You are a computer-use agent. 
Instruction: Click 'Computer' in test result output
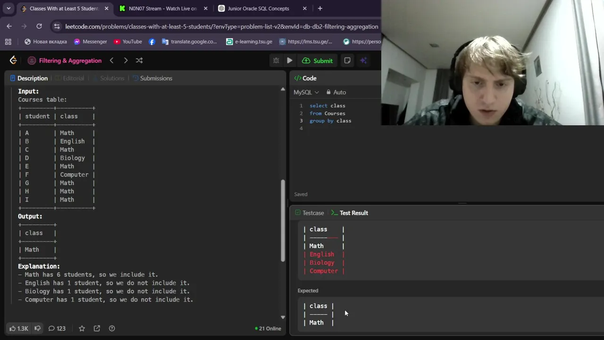pyautogui.click(x=324, y=271)
